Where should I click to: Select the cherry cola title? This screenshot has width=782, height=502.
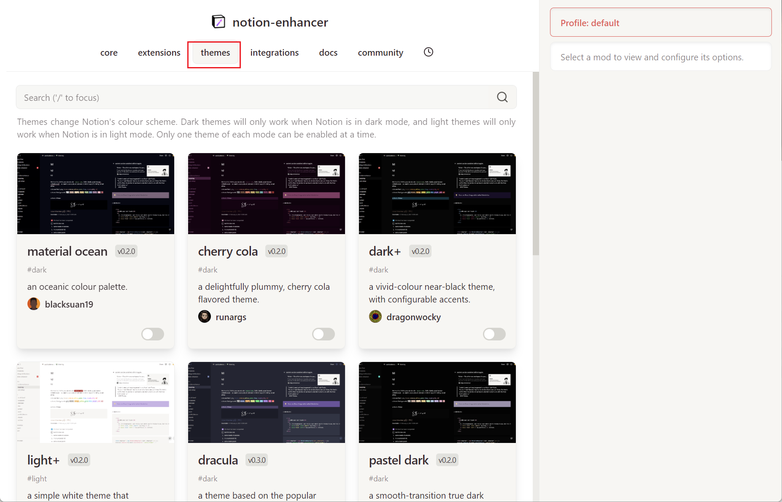coord(228,251)
